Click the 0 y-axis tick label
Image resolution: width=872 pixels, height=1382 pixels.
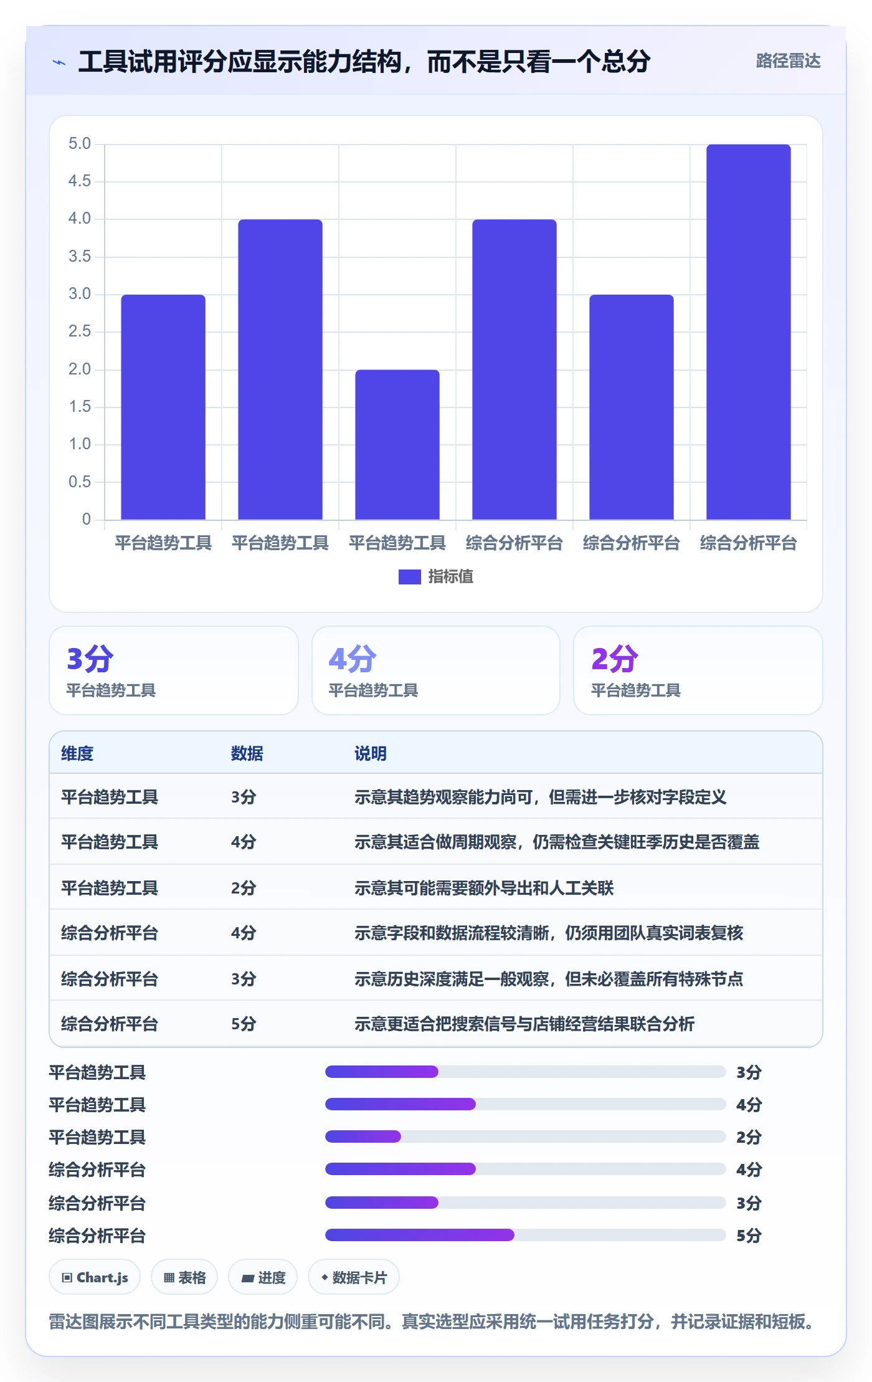coord(87,519)
